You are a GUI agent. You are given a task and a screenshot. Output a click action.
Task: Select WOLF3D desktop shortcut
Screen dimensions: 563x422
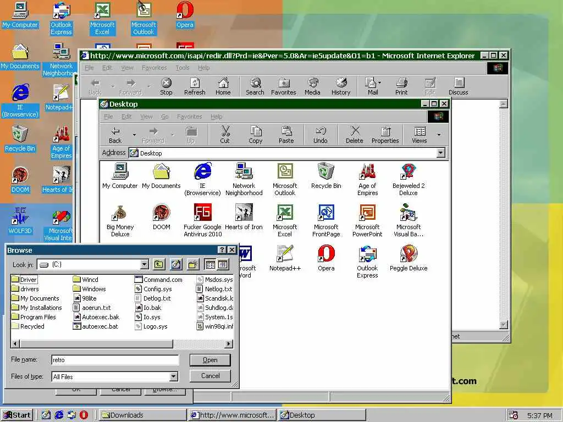pyautogui.click(x=20, y=221)
